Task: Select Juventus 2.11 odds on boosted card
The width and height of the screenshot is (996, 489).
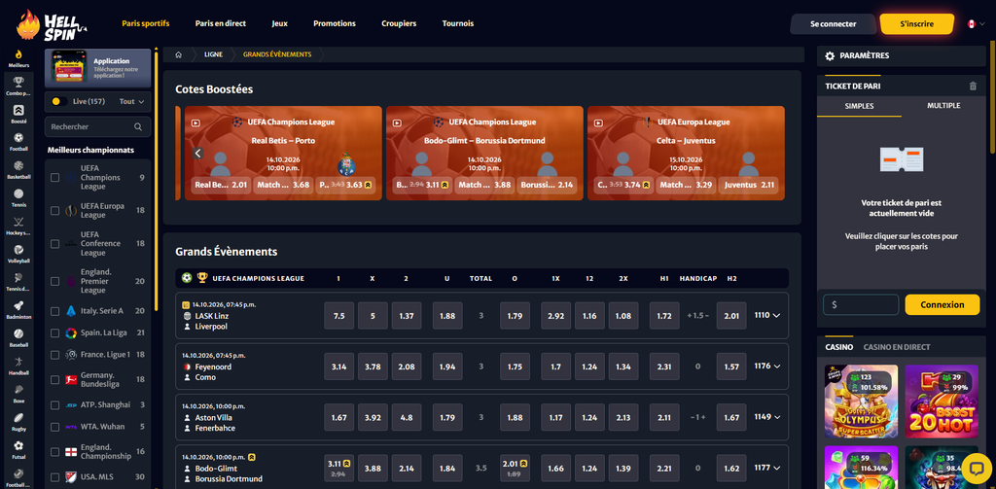Action: coord(750,185)
